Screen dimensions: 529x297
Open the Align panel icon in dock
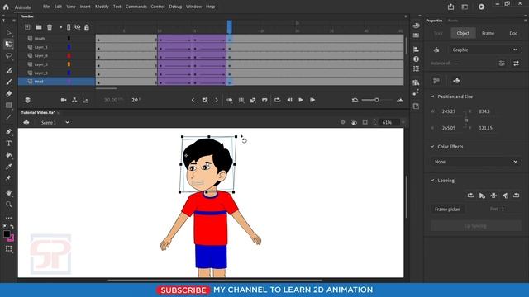pos(416,49)
